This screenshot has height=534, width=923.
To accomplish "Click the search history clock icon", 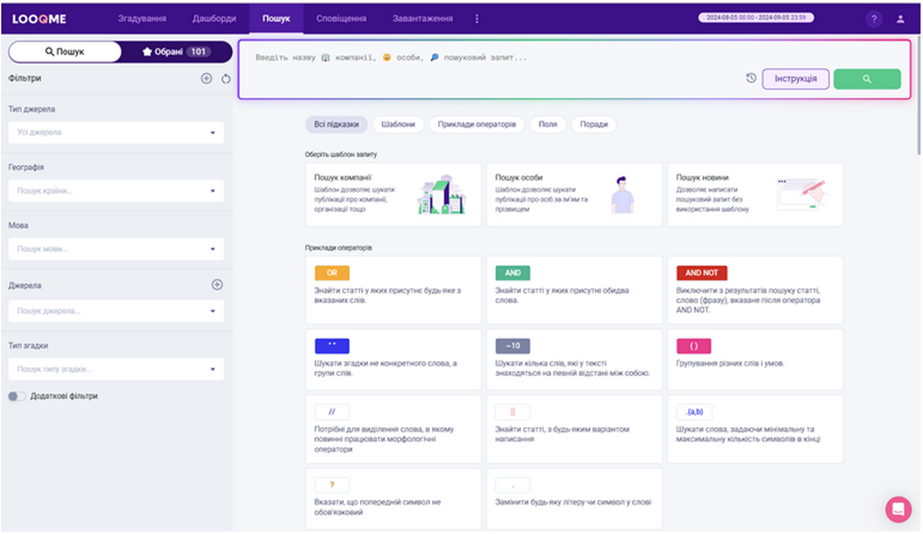I will tap(751, 79).
